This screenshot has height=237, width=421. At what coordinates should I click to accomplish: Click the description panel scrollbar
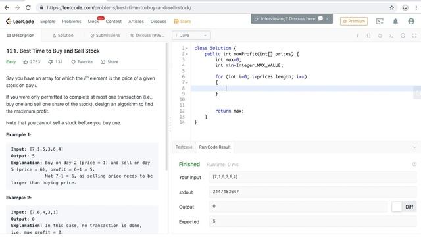pyautogui.click(x=166, y=107)
